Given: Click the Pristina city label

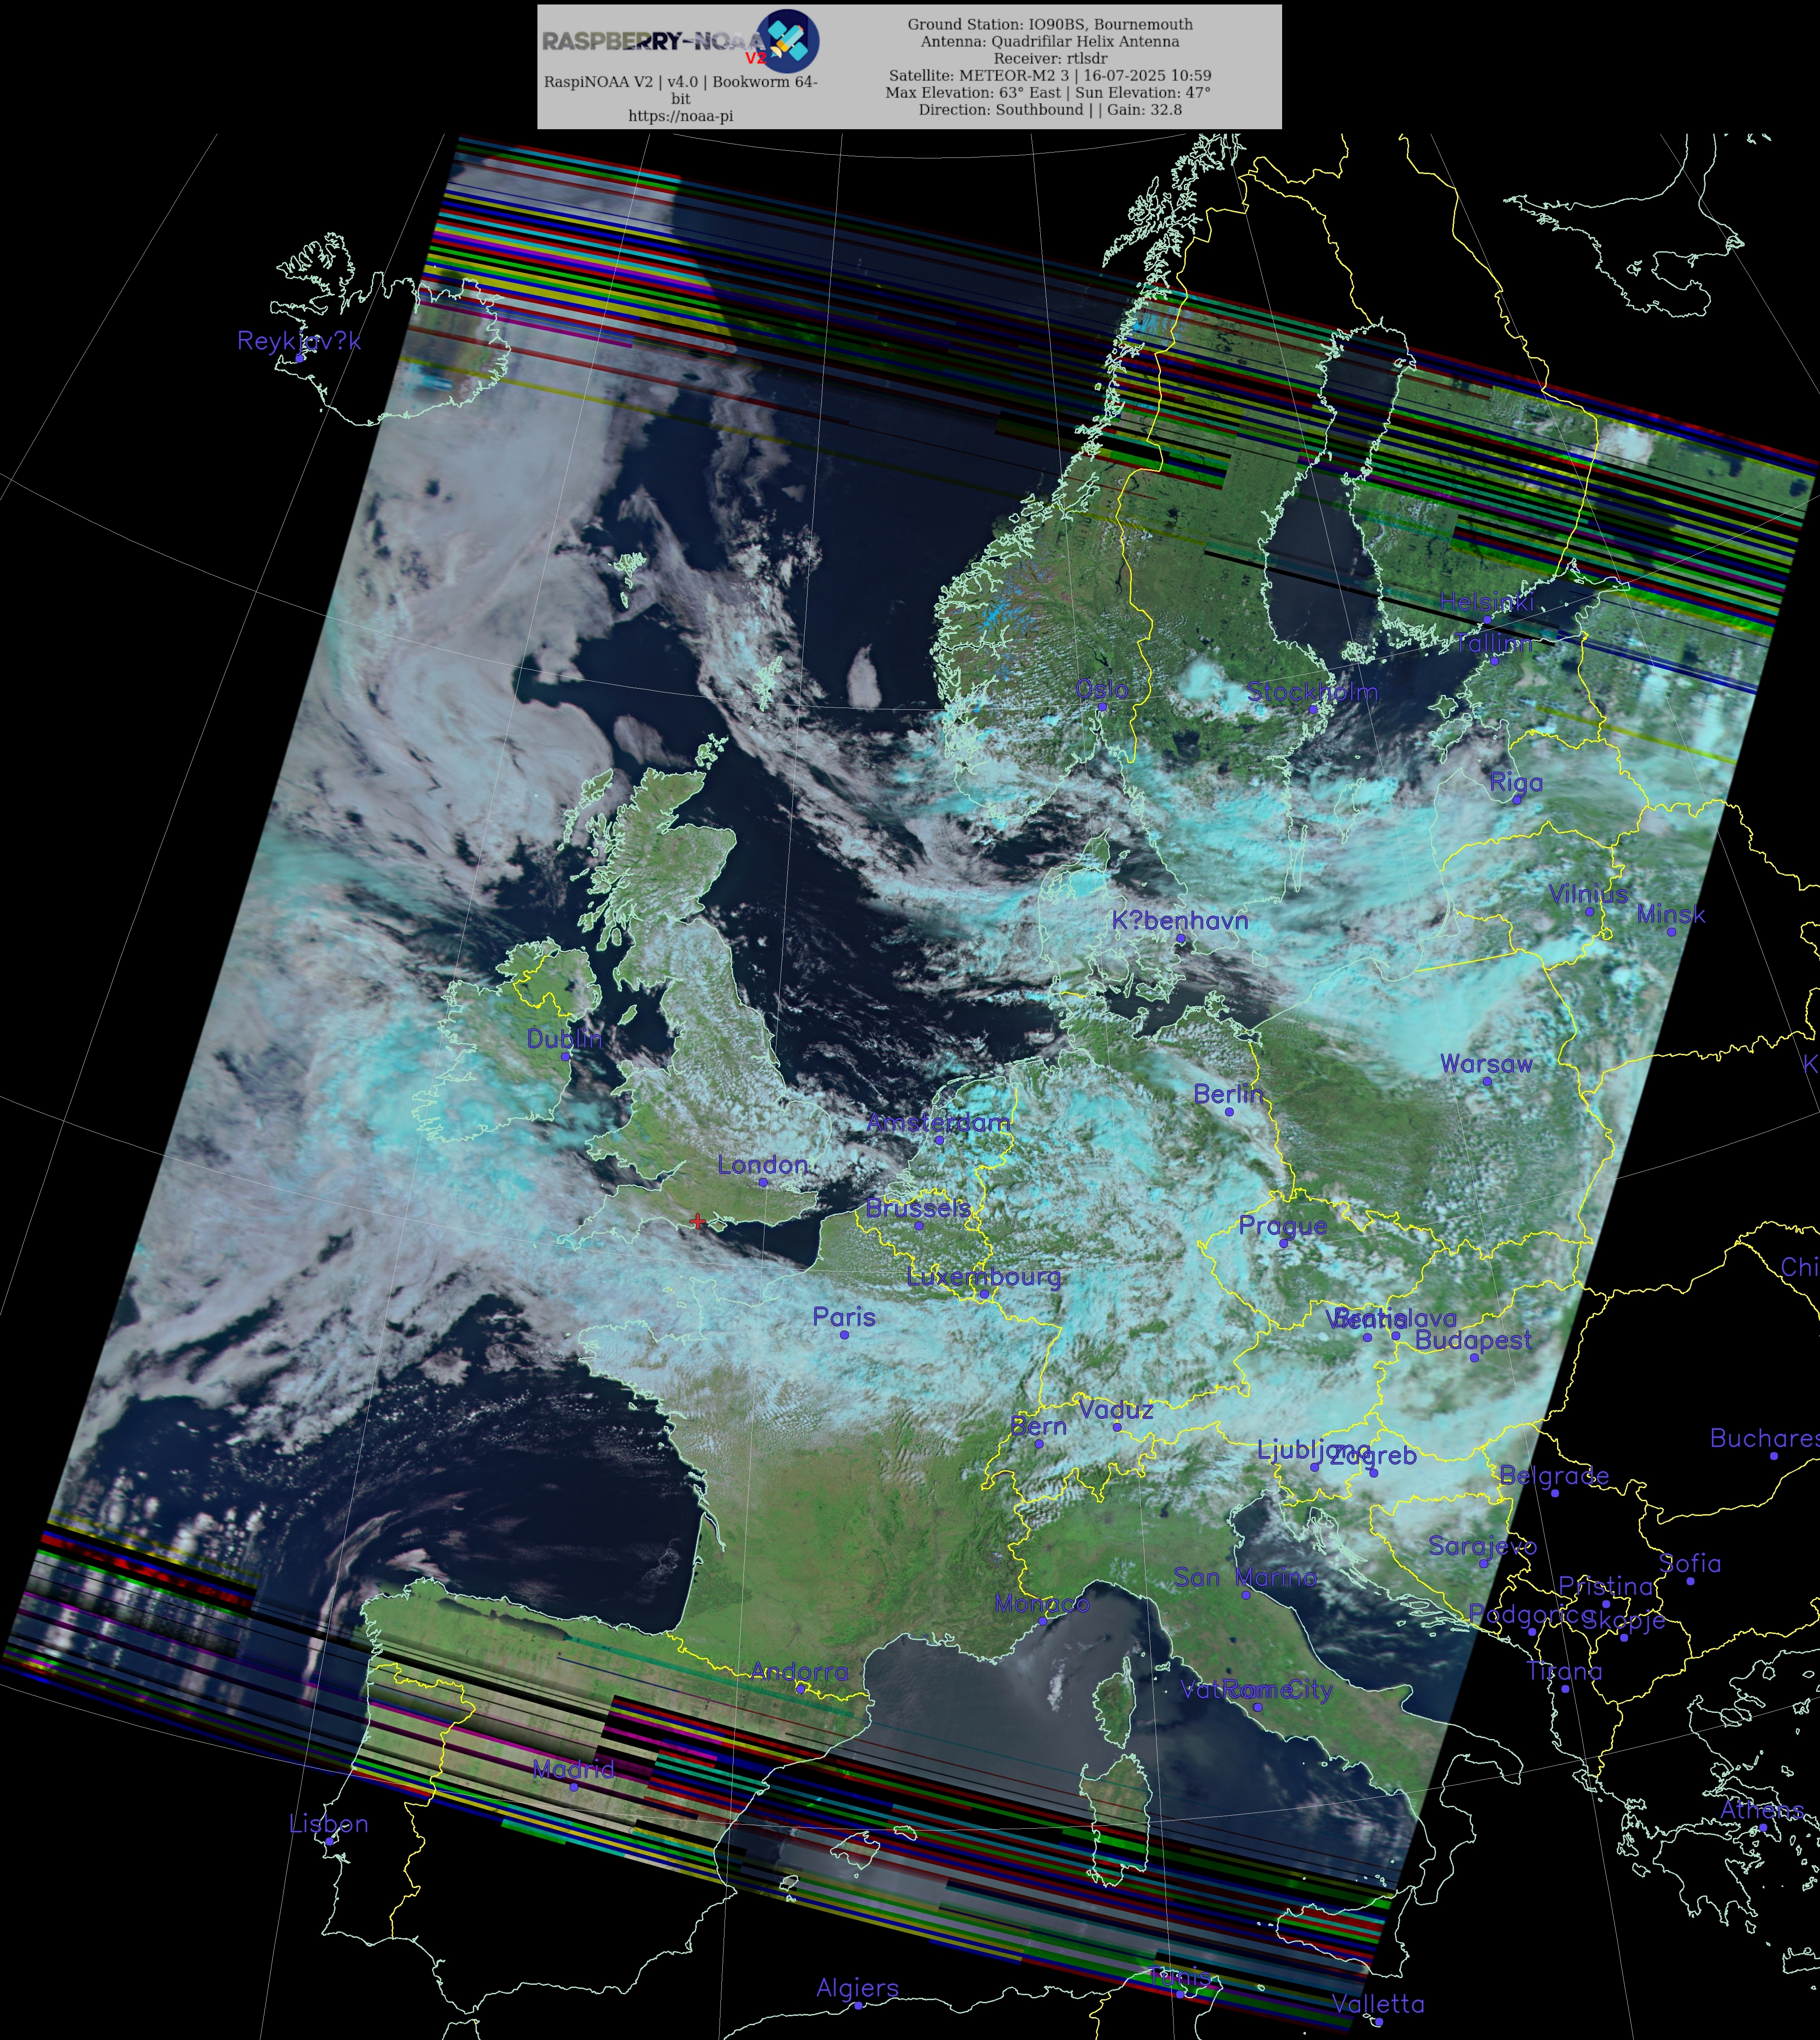Looking at the screenshot, I should click(x=1606, y=1586).
